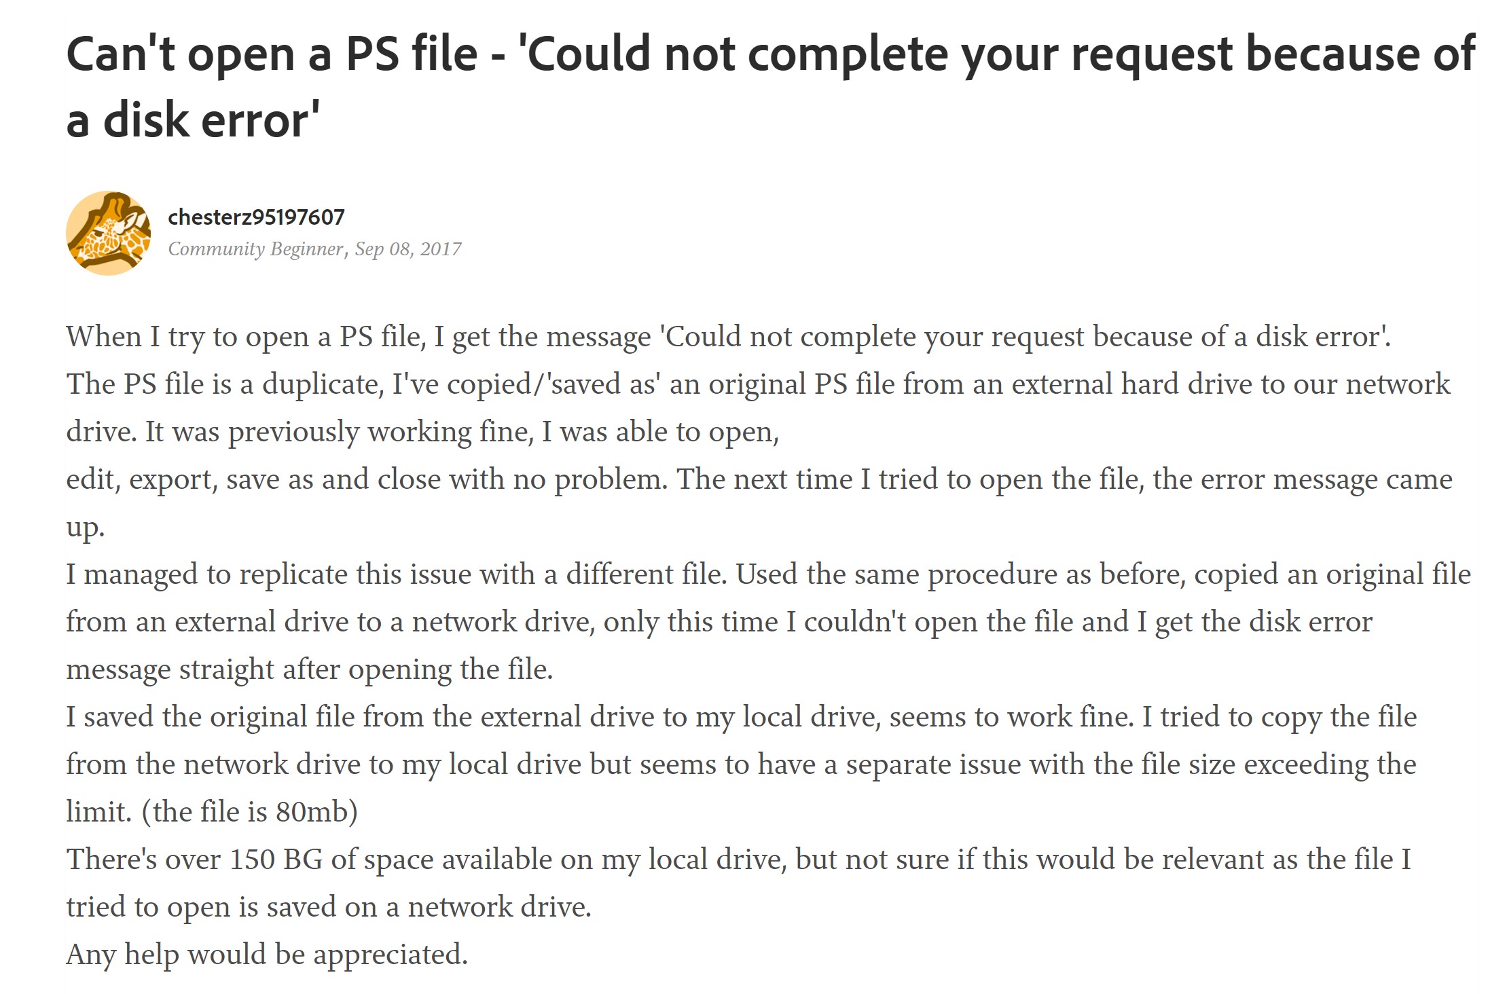Screen dimensions: 1488x994
Task: Click the text '(the file is 80mb)'
Action: pyautogui.click(x=249, y=812)
